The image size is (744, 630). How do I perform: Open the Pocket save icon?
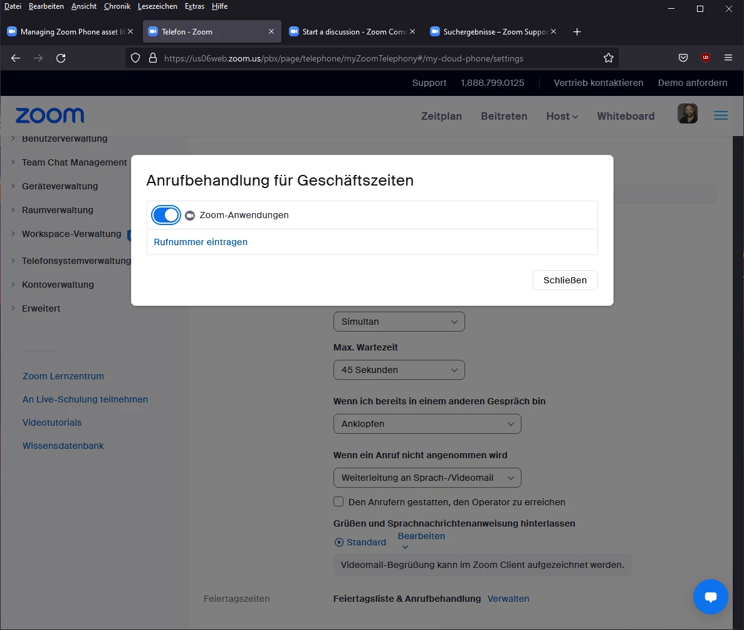(683, 58)
